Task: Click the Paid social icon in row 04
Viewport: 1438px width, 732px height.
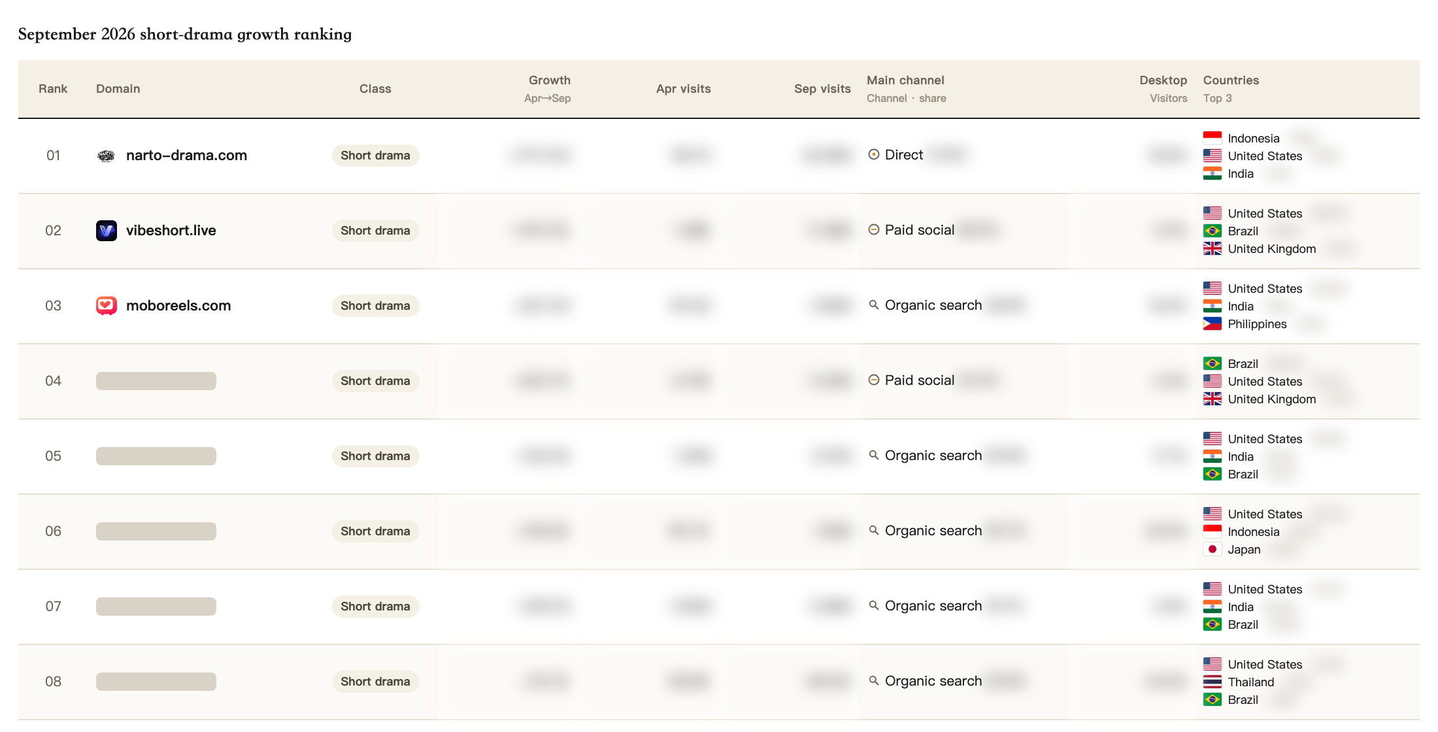Action: (874, 380)
